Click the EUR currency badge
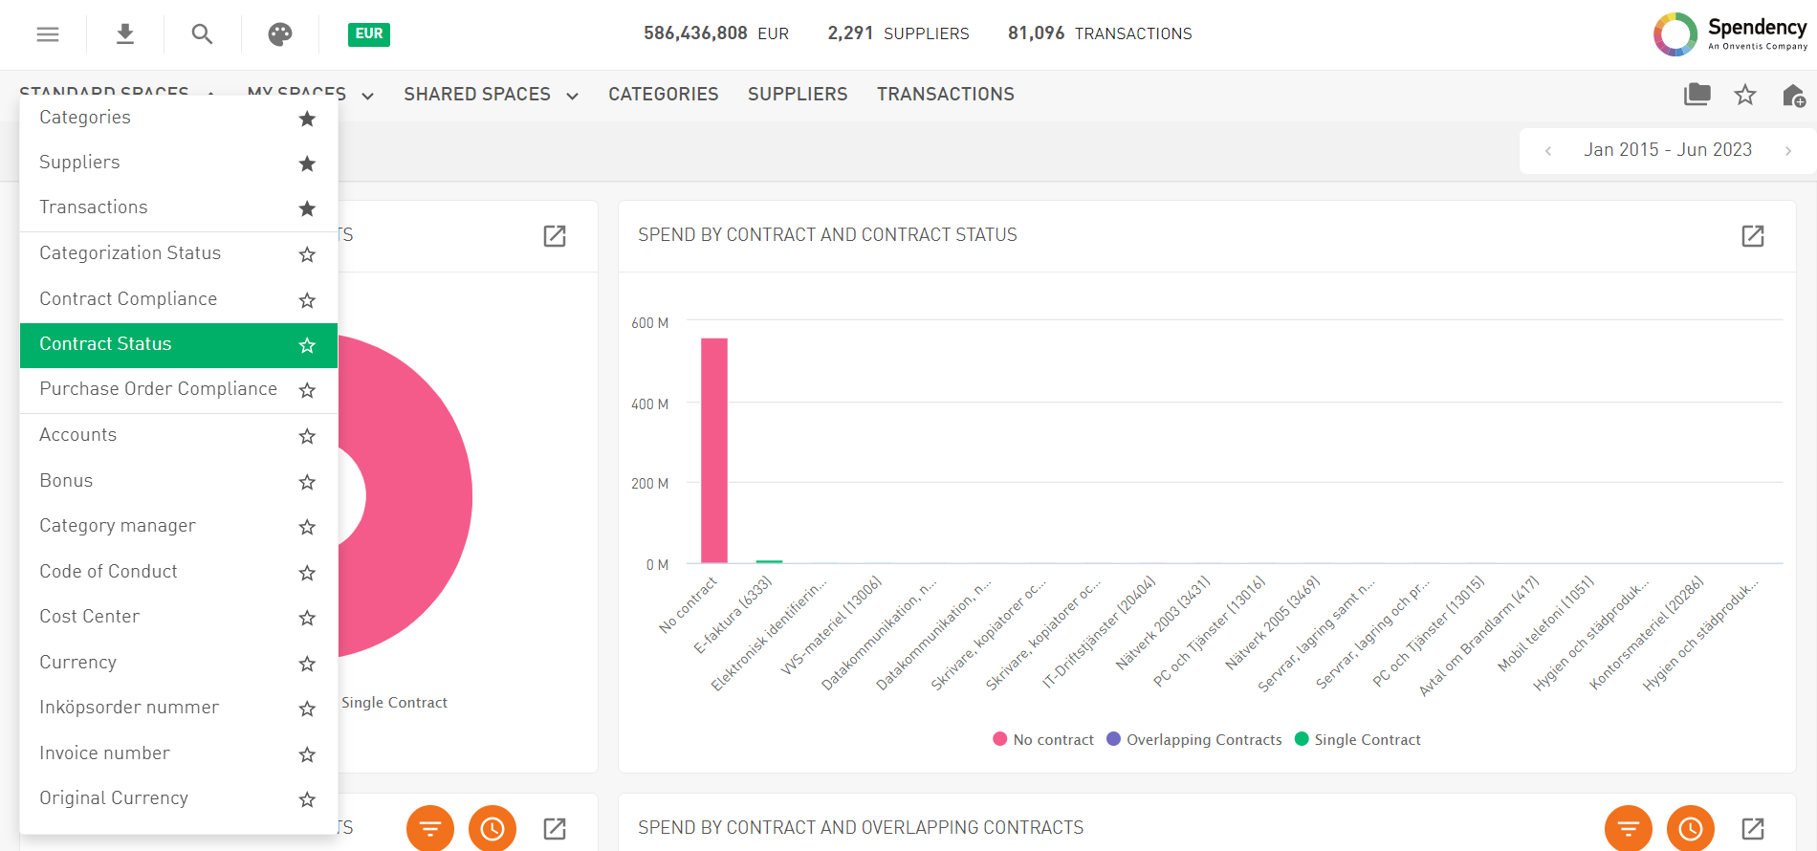Screen dimensions: 1817x851 pos(368,34)
